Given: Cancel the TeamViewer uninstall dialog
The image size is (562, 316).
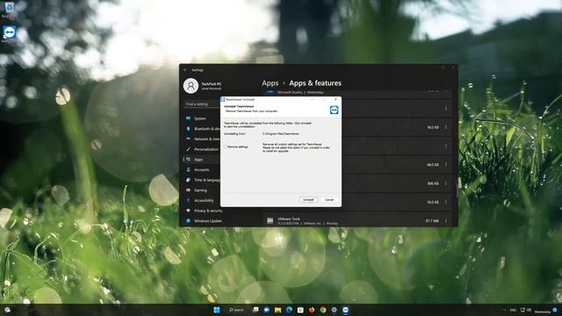Looking at the screenshot, I should [x=329, y=199].
